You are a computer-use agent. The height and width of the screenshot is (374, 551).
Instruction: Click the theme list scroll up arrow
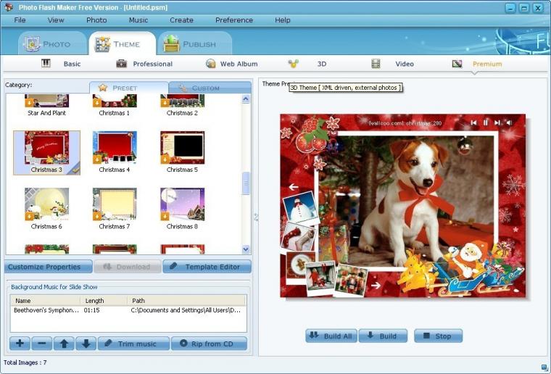pyautogui.click(x=246, y=99)
